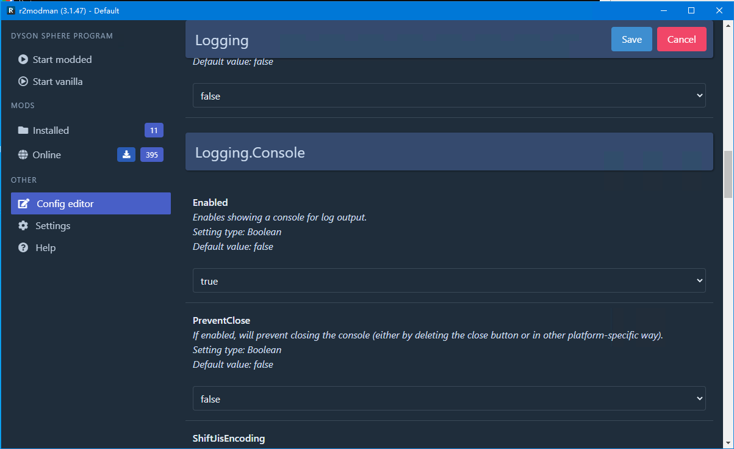Screen dimensions: 734x449
Task: Save the config changes
Action: coord(631,38)
